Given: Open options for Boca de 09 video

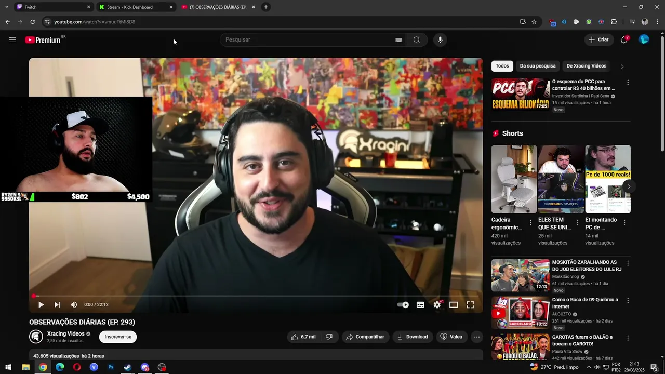Looking at the screenshot, I should (x=628, y=301).
